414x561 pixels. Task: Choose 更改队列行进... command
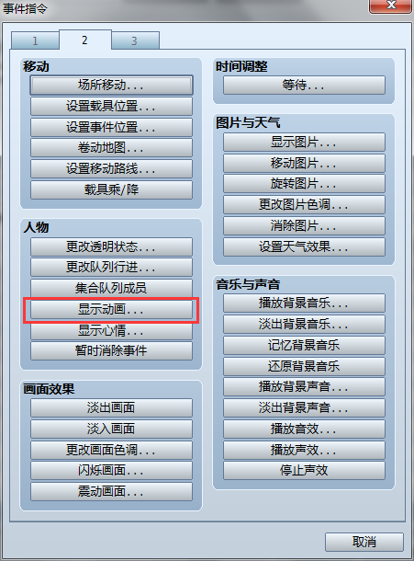[111, 268]
